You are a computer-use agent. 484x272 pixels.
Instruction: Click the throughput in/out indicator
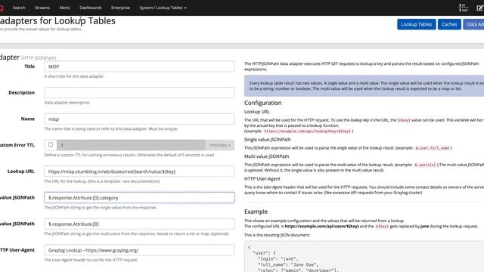463,8
